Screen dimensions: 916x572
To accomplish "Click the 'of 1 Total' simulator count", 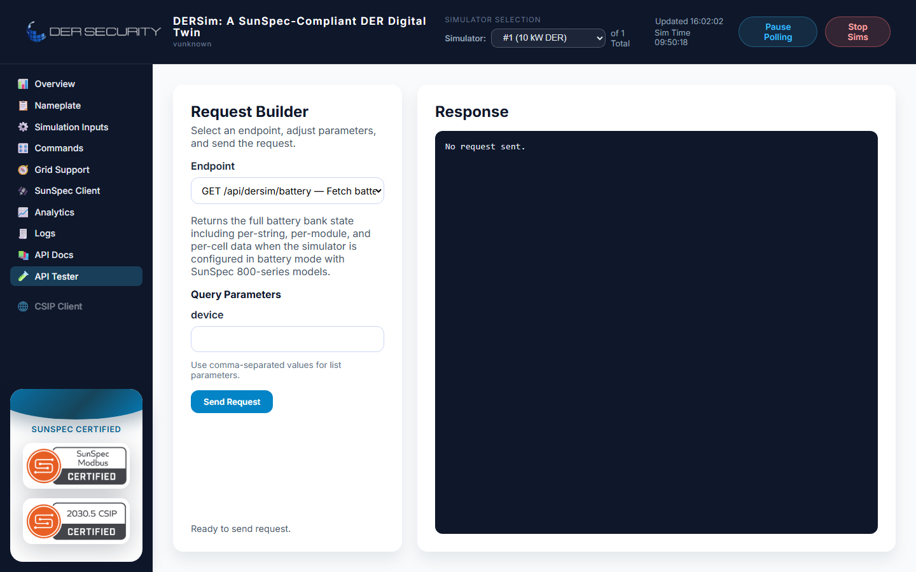I will click(620, 38).
